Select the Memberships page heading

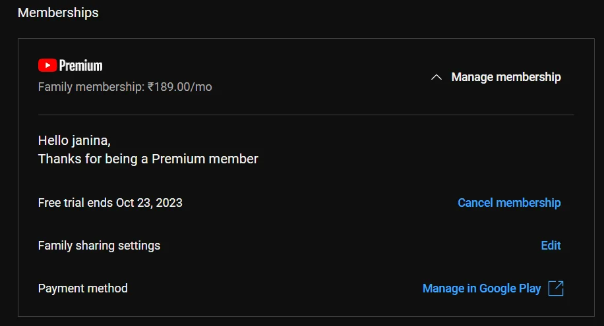pyautogui.click(x=58, y=13)
